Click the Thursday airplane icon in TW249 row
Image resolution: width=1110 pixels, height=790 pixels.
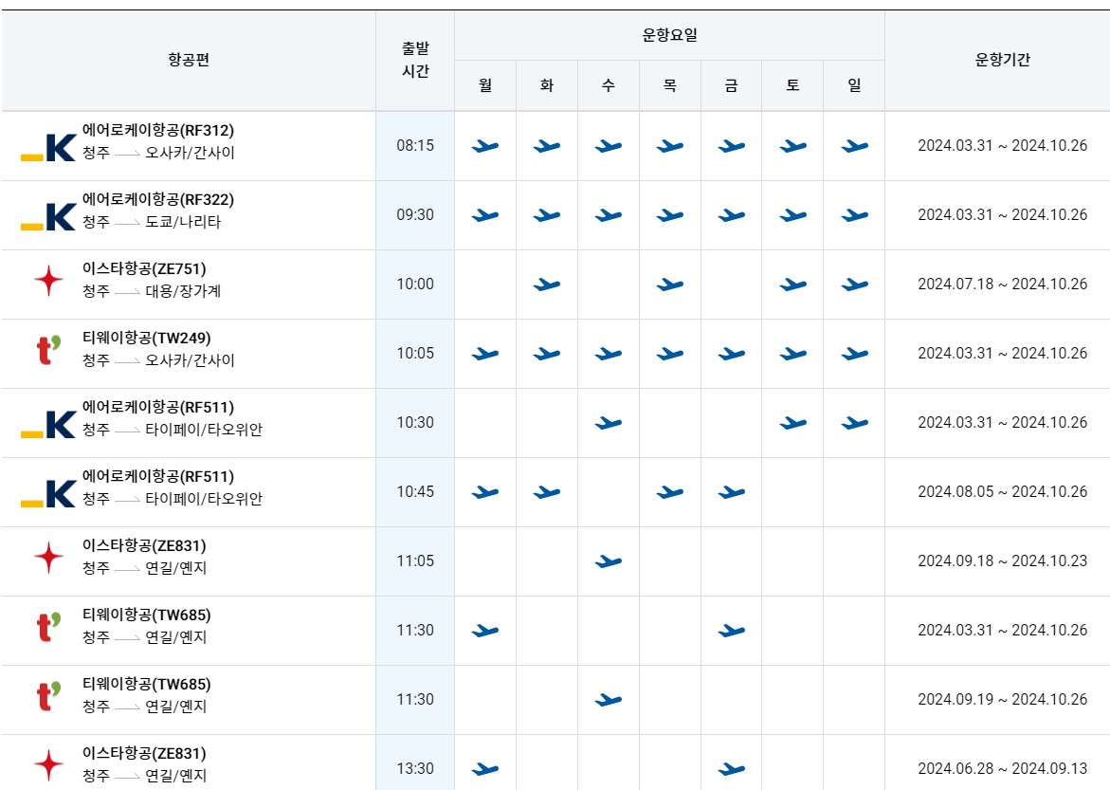669,353
